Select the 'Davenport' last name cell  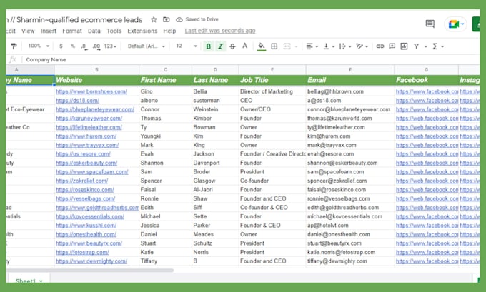(215, 163)
